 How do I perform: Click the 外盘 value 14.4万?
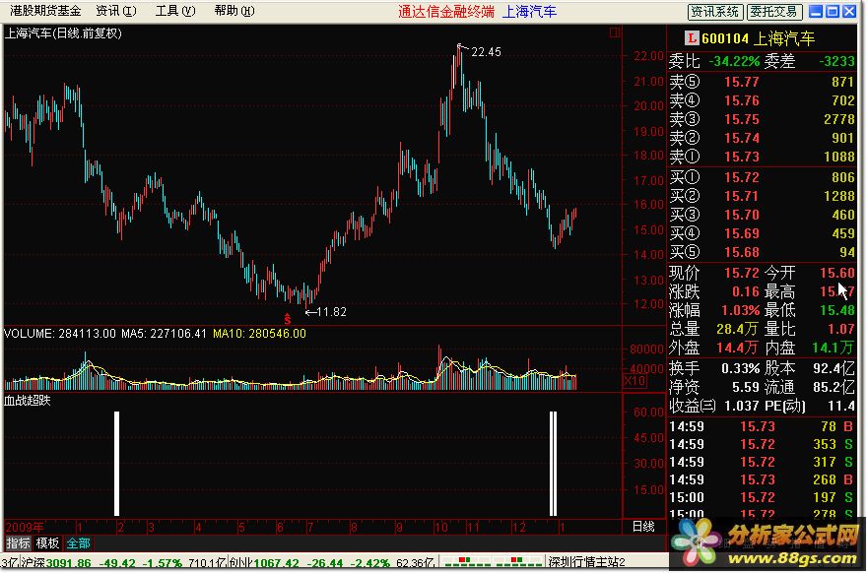click(737, 348)
